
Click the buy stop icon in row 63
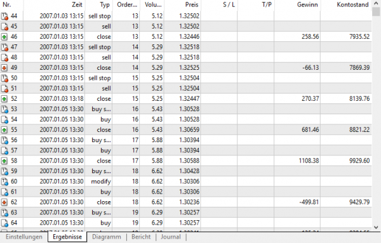coord(4,213)
